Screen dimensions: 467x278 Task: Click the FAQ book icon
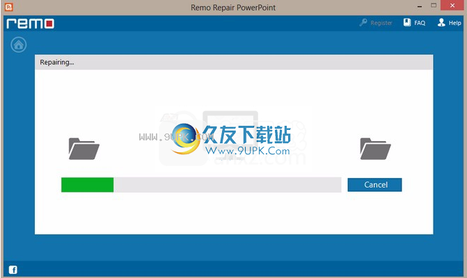tap(407, 22)
